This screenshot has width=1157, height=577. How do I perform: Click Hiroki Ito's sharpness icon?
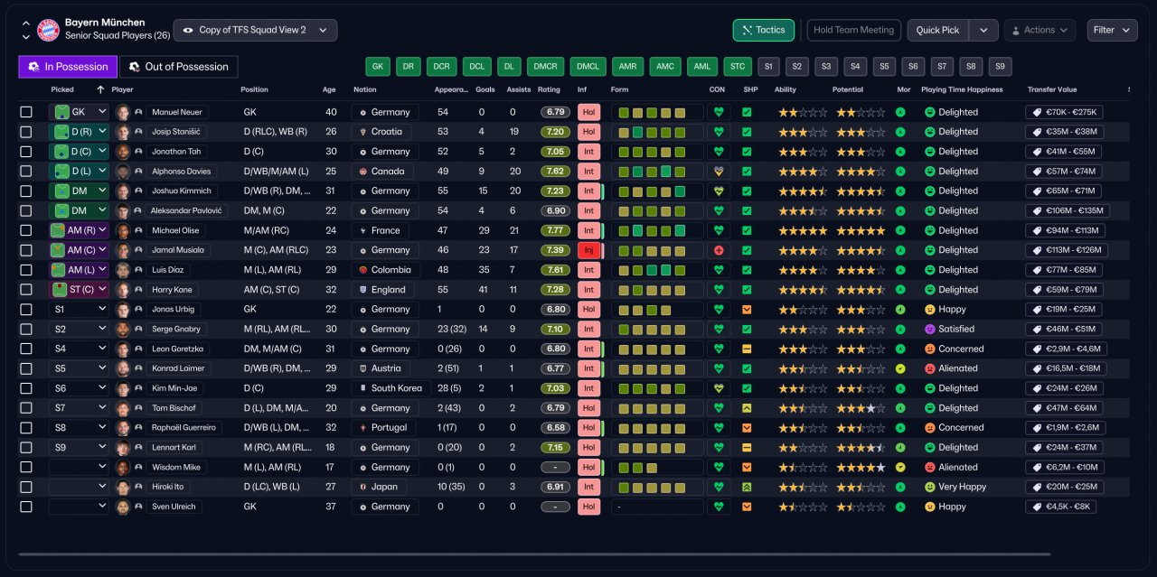tap(747, 487)
